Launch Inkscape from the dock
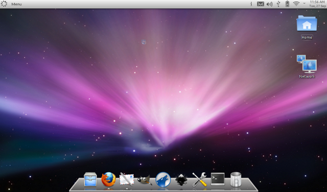This screenshot has height=192, width=327. tap(181, 180)
